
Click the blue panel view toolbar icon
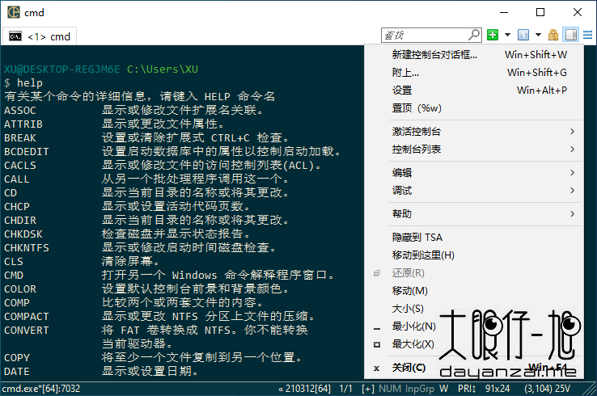523,35
